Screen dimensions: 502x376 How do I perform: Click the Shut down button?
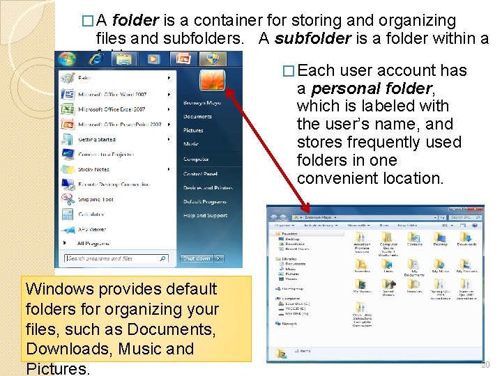point(197,258)
